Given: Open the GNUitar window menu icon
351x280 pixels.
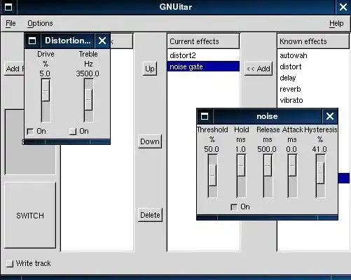Looking at the screenshot, I should pos(8,7).
